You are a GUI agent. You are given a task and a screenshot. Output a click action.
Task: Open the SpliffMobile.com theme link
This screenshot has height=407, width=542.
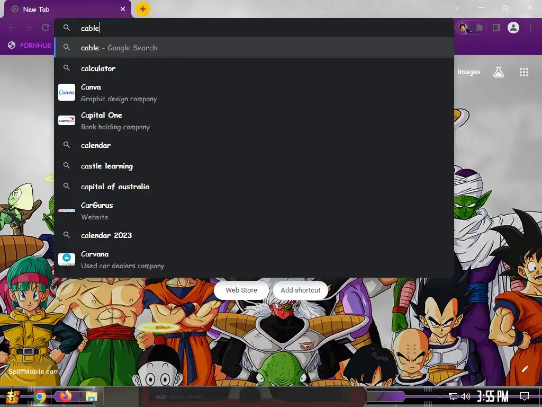[33, 371]
